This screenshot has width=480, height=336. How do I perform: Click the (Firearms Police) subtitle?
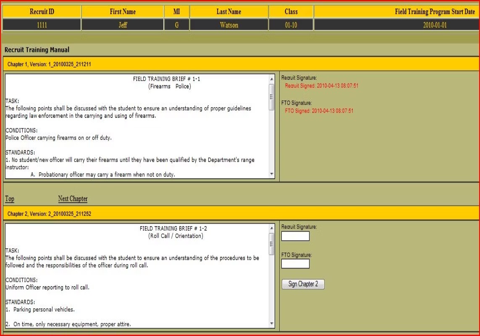point(170,87)
